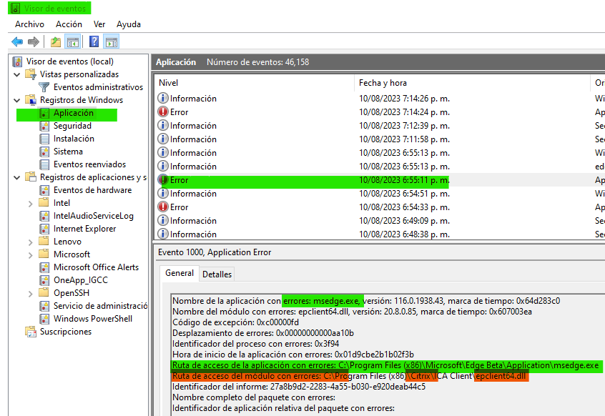Image resolution: width=605 pixels, height=416 pixels.
Task: Click the Eventos reenviados log icon
Action: (x=45, y=164)
